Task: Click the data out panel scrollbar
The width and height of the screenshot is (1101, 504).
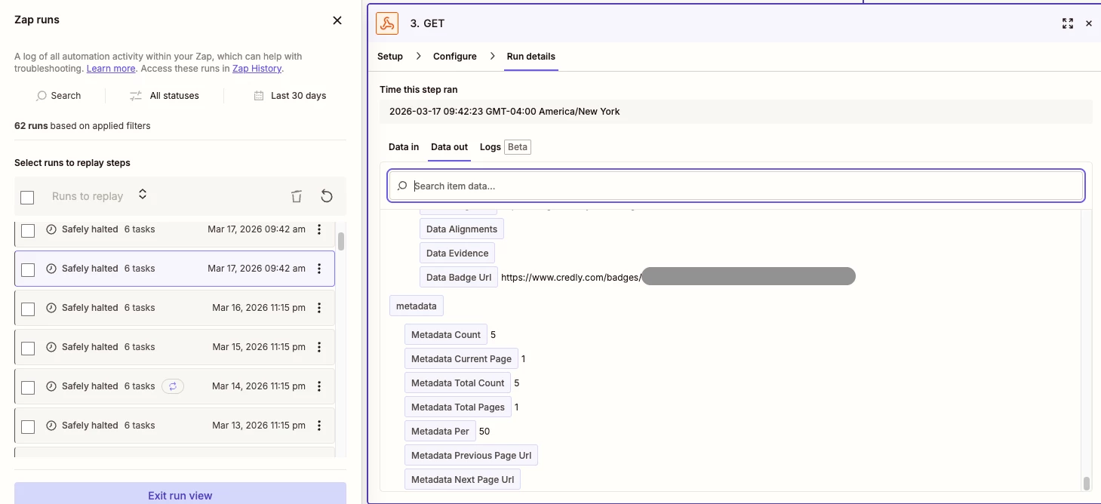Action: click(1087, 483)
